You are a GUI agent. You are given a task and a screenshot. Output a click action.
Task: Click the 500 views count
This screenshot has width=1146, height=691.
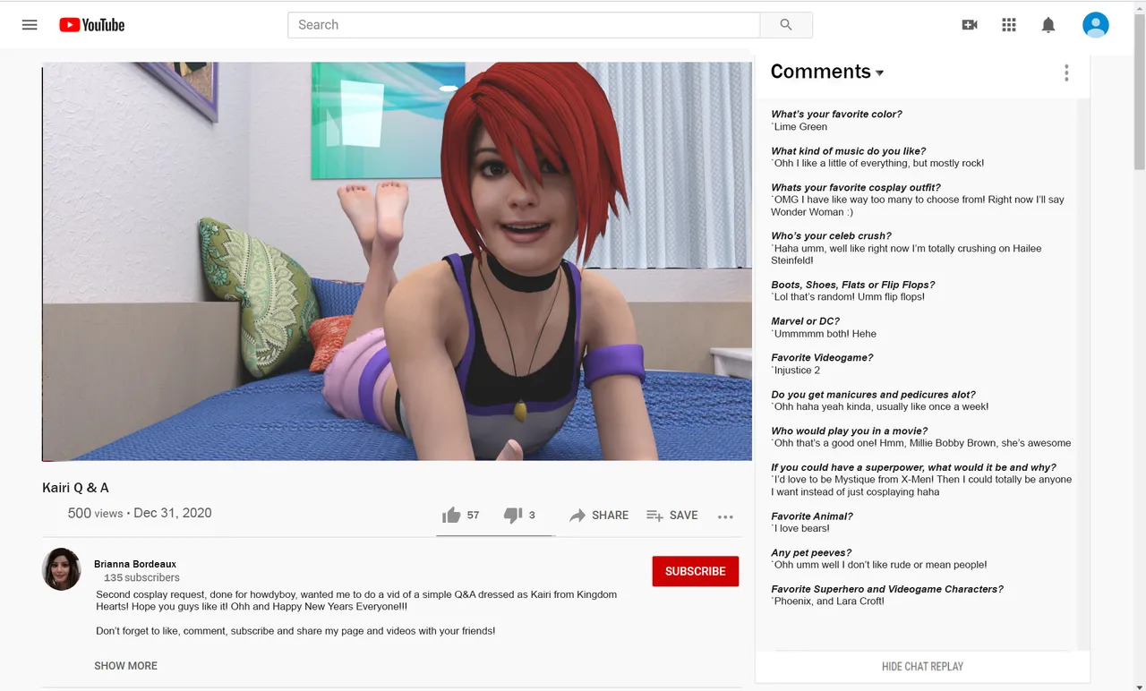tap(95, 513)
